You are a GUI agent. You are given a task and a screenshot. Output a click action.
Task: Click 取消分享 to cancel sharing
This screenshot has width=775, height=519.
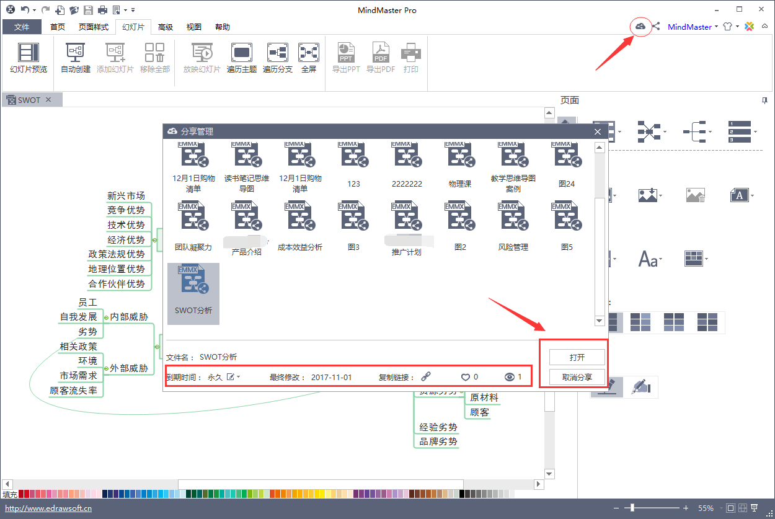pos(577,377)
